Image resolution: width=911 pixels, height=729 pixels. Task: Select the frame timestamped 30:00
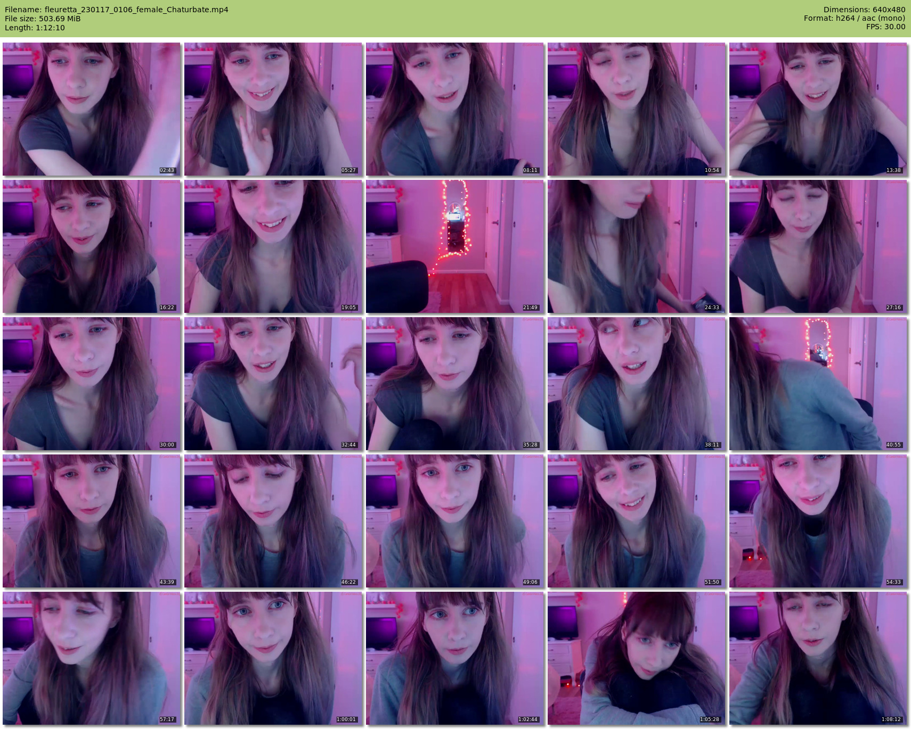92,384
